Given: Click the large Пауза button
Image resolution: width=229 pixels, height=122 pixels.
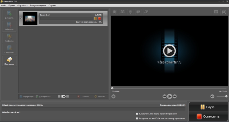Looking at the screenshot, I should [208, 107].
